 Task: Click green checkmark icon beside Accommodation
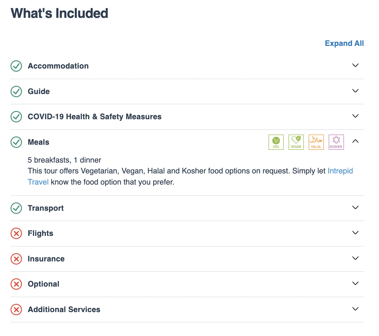pos(16,66)
